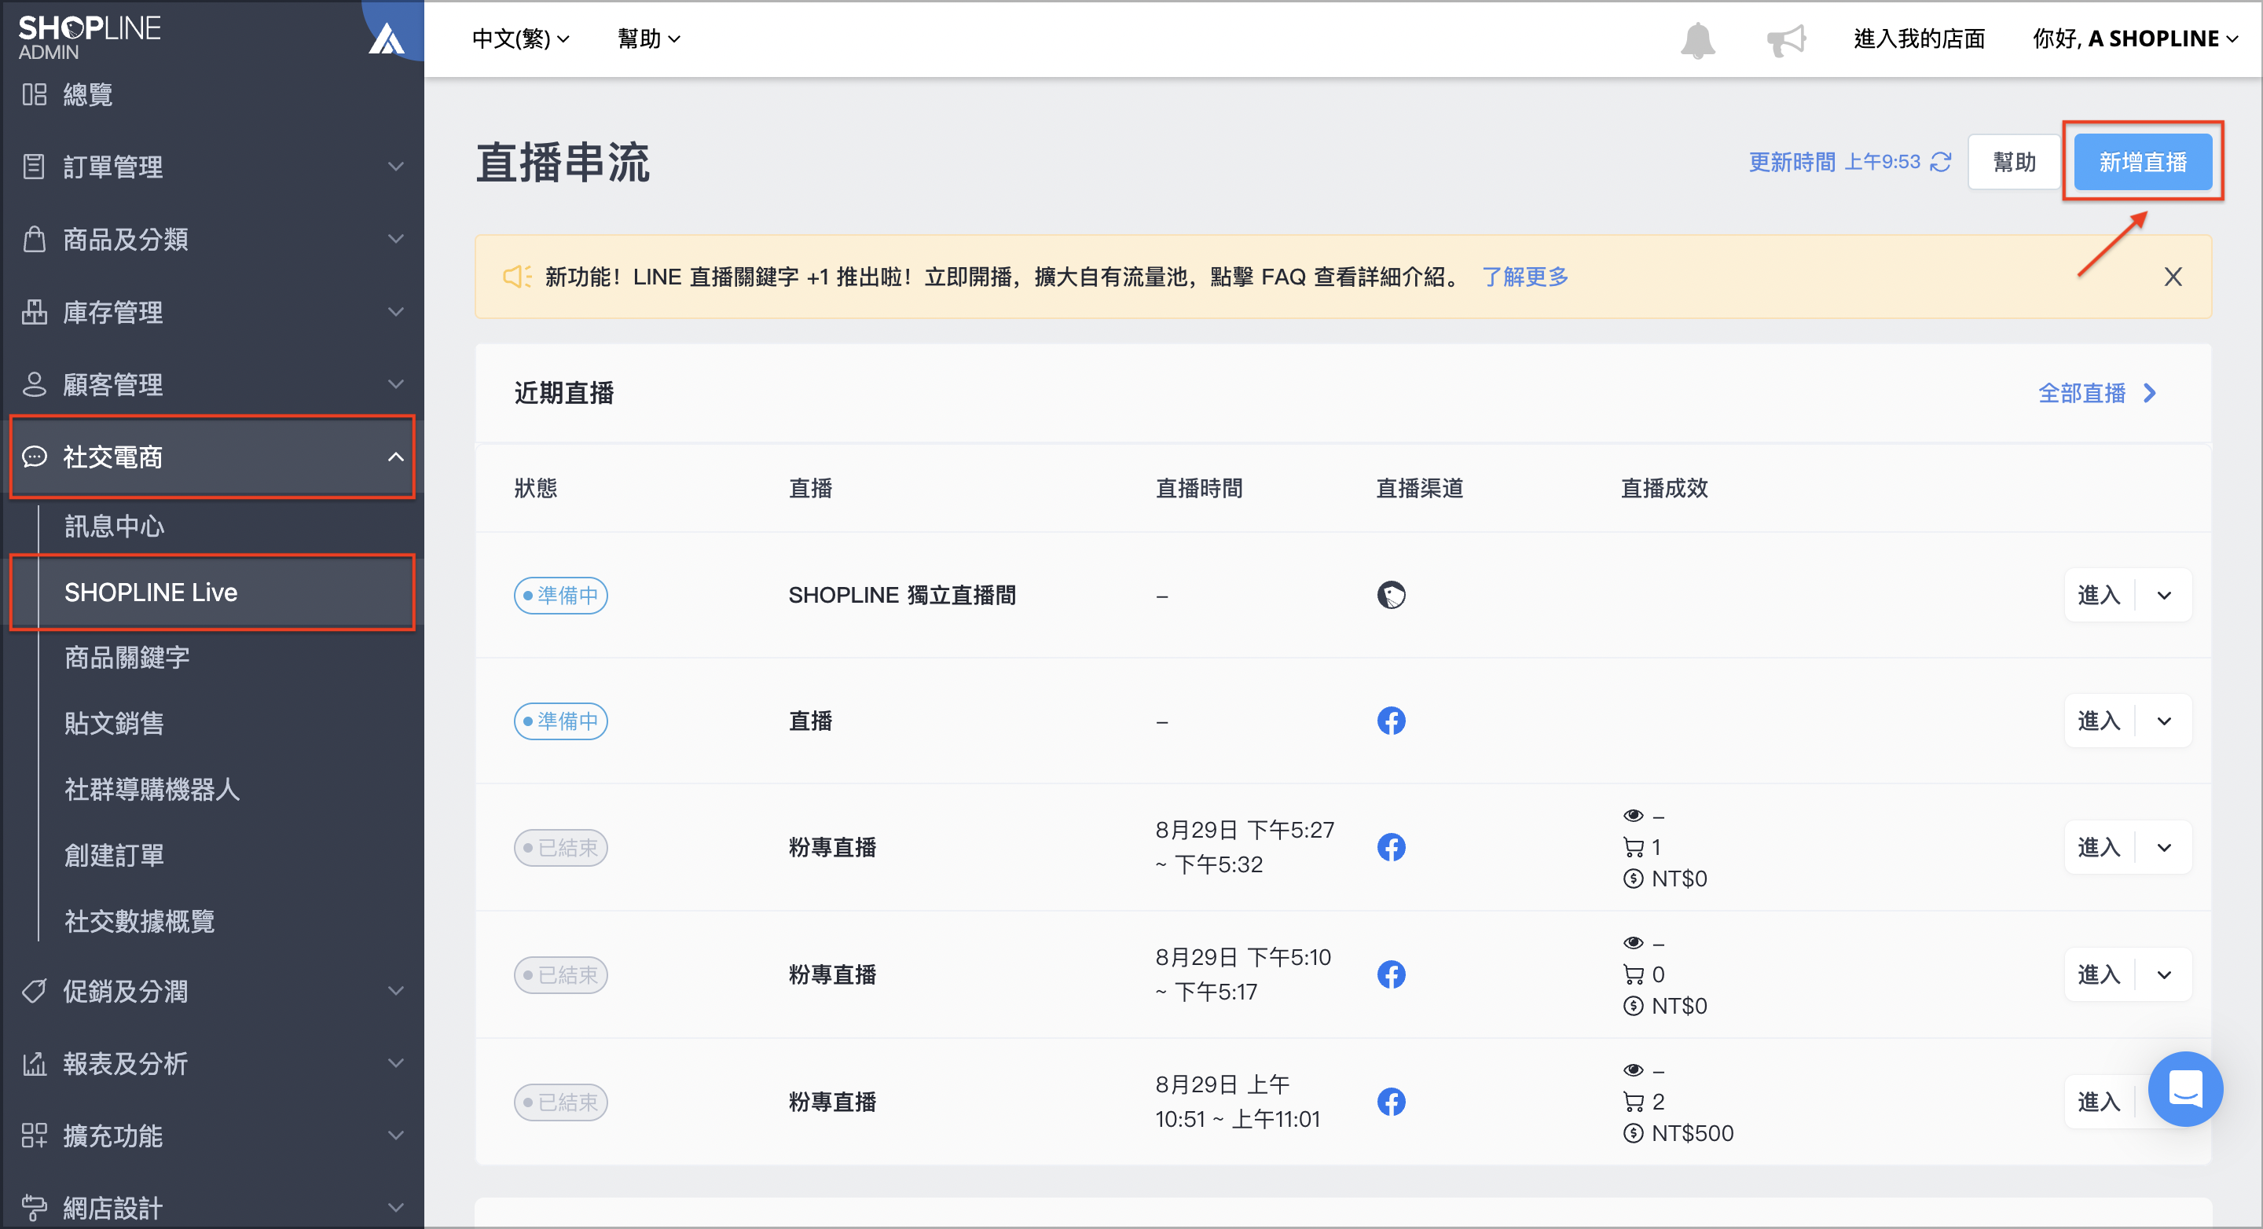Screen dimensions: 2263x1229
Task: Open dropdown arrow for 下午5:10 粉專直播 row
Action: pyautogui.click(x=2165, y=974)
